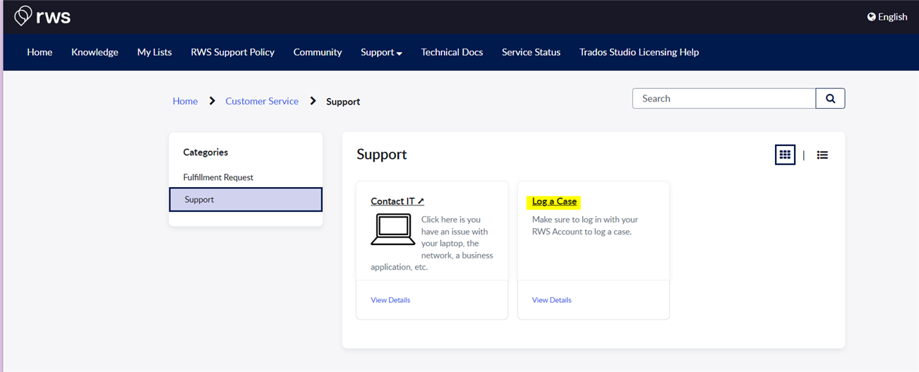
Task: Switch to grid card view
Action: tap(784, 155)
